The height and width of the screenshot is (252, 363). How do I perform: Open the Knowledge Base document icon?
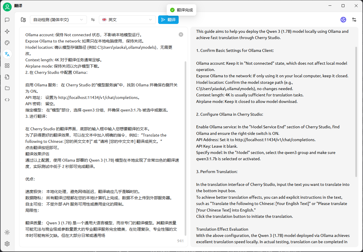pos(7,77)
